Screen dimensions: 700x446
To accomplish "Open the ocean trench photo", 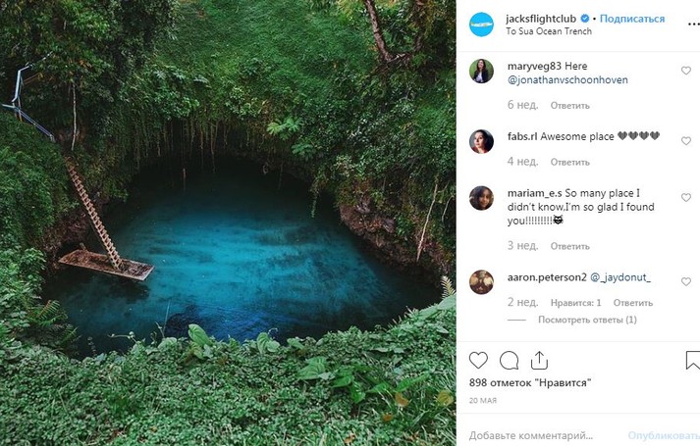I will pyautogui.click(x=228, y=223).
